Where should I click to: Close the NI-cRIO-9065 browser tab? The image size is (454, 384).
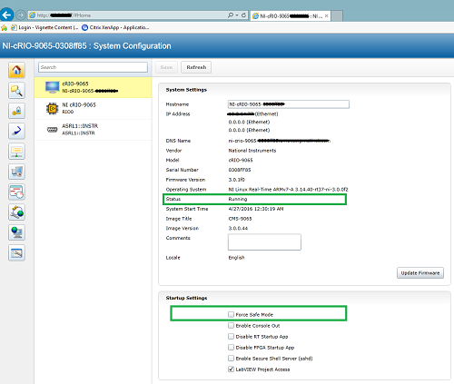pos(326,15)
